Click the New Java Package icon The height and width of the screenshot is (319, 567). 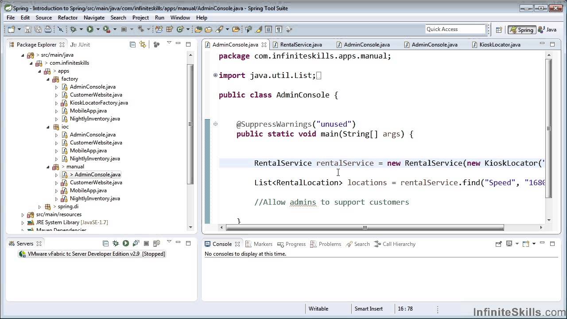[x=169, y=29]
